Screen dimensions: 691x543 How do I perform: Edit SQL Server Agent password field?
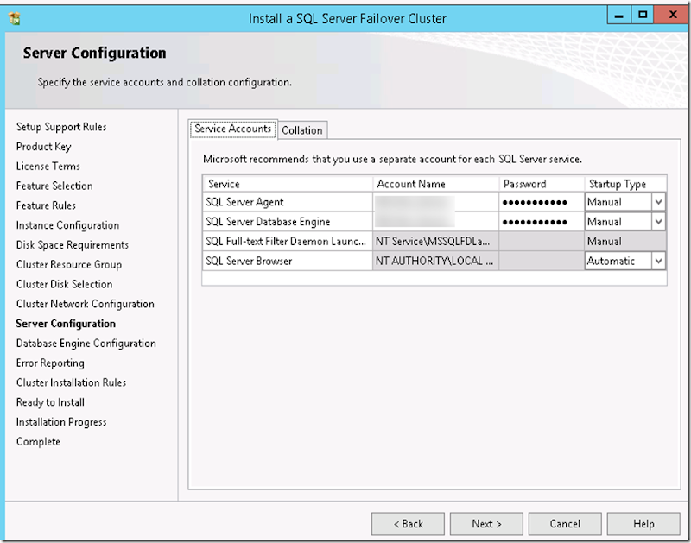pos(542,202)
